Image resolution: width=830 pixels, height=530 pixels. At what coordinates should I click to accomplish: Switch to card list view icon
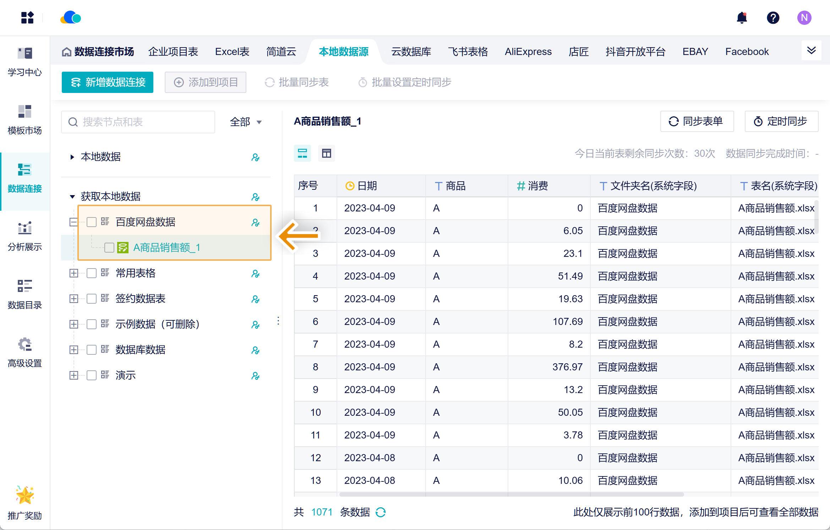pos(302,153)
